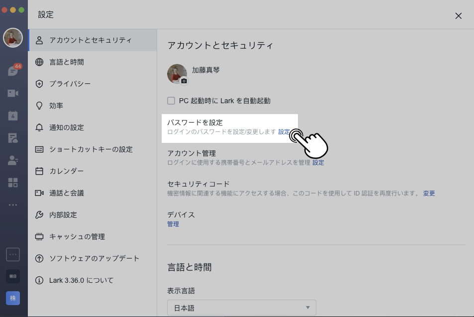Open the video meetings icon in sidebar
Viewport: 474px width, 317px height.
click(x=13, y=93)
